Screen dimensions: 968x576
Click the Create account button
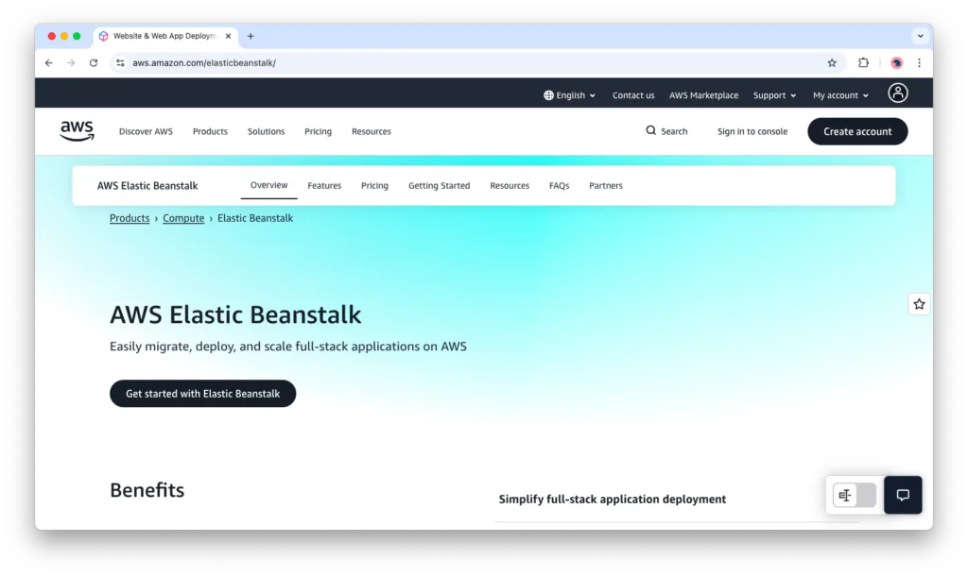coord(857,131)
